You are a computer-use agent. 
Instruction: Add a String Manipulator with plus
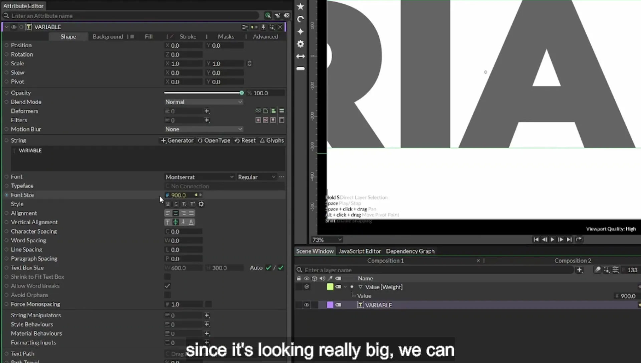[x=207, y=315]
